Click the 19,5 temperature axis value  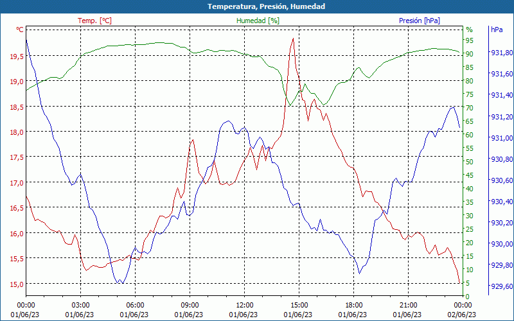click(17, 56)
